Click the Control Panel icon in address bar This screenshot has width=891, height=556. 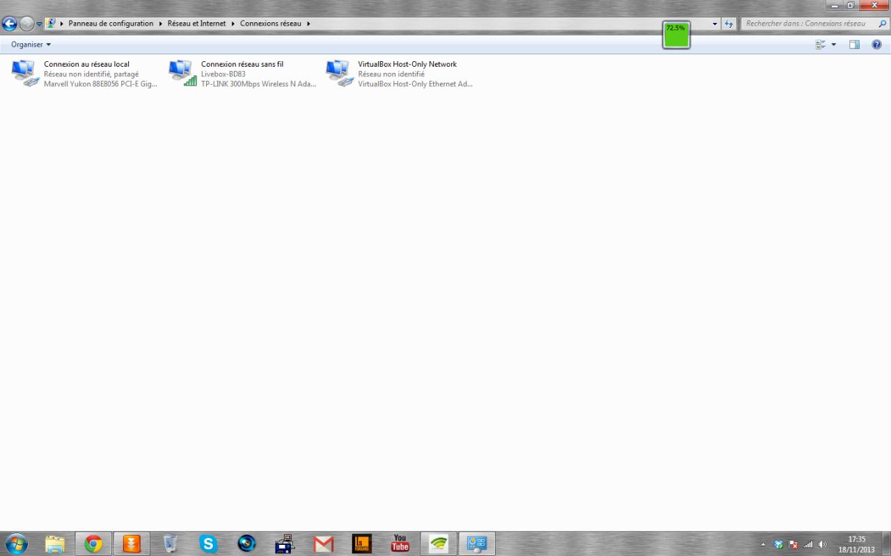pyautogui.click(x=51, y=23)
